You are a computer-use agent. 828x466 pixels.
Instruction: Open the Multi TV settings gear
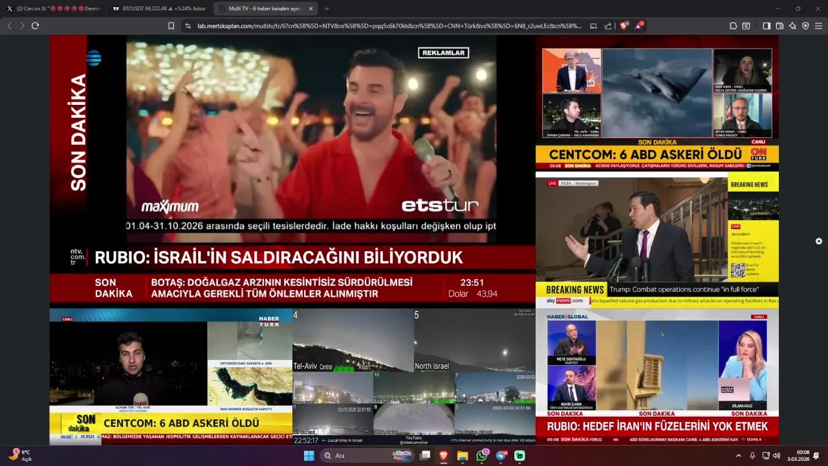pyautogui.click(x=819, y=241)
